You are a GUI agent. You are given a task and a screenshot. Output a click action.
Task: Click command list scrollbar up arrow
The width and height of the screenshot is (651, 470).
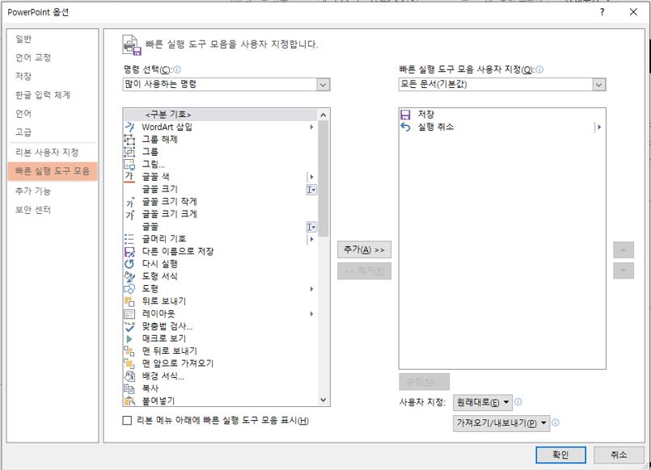pos(323,115)
